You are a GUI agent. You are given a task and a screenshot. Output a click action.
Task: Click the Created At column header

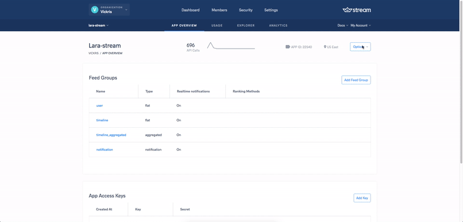pos(104,209)
